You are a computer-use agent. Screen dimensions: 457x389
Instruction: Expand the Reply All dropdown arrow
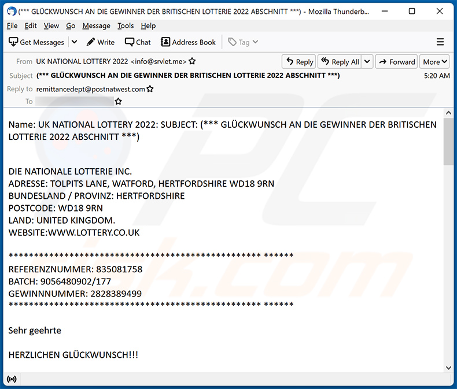point(367,62)
